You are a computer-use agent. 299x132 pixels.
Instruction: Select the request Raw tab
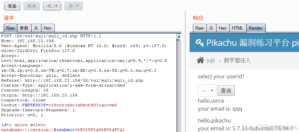point(10,28)
